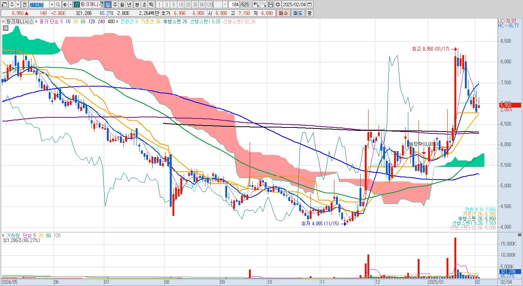
Task: Click the small grid icon below the chart legend
Action: coord(6,28)
